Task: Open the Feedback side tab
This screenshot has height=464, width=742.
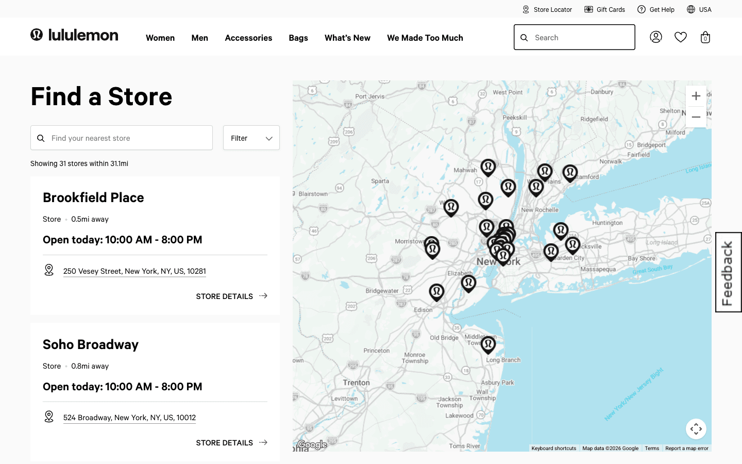Action: click(728, 272)
